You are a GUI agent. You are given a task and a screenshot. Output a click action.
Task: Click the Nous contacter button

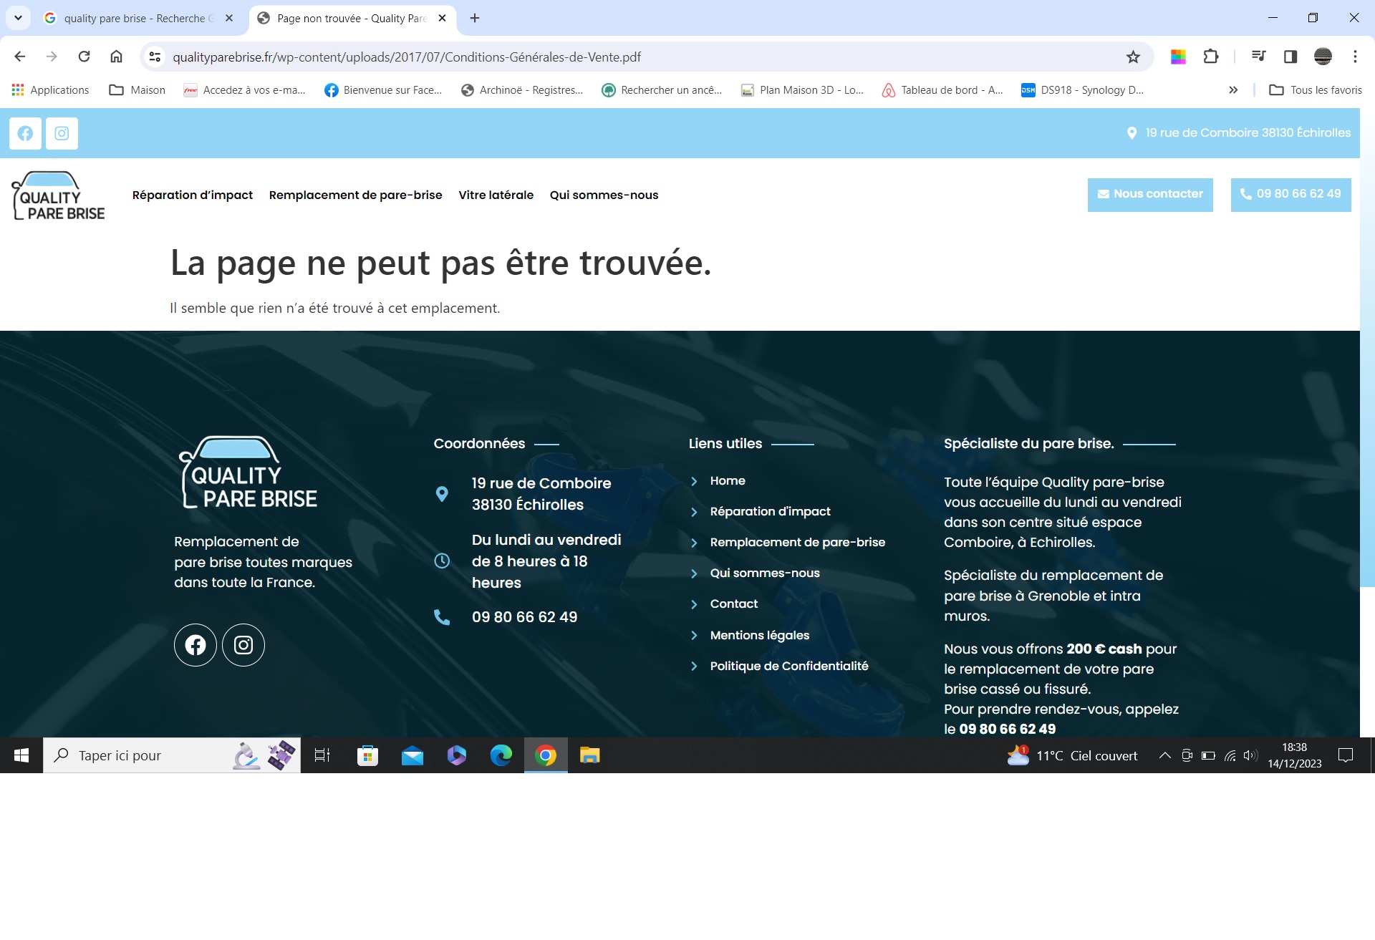1150,195
